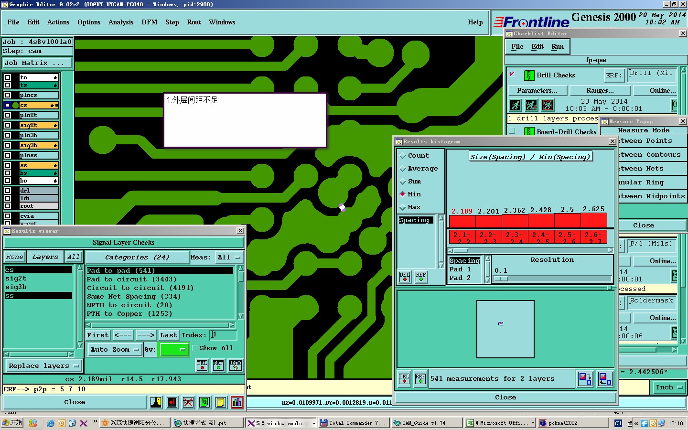The image size is (688, 430).
Task: Click REF icon beside 541 measurements text
Action: pyautogui.click(x=420, y=379)
